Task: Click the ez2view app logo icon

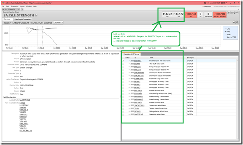Action: coord(3,3)
